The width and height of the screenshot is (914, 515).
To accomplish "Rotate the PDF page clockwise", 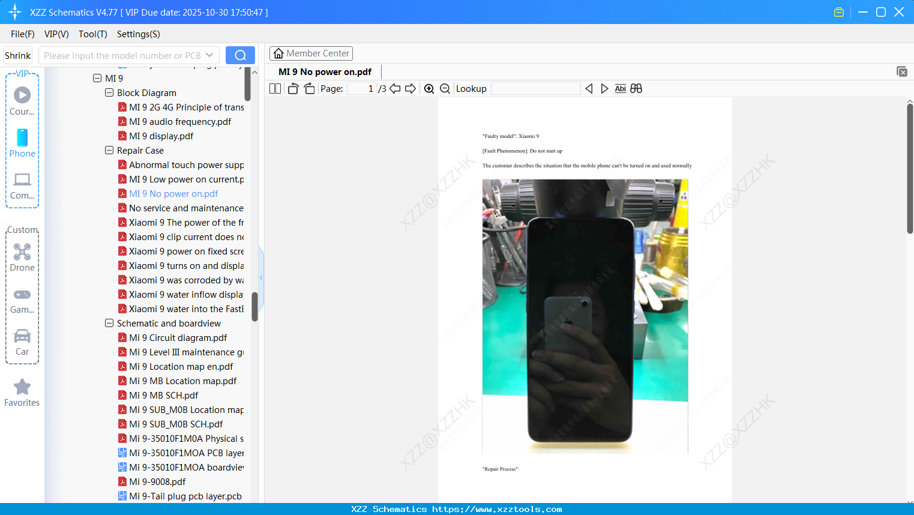I will tap(309, 88).
